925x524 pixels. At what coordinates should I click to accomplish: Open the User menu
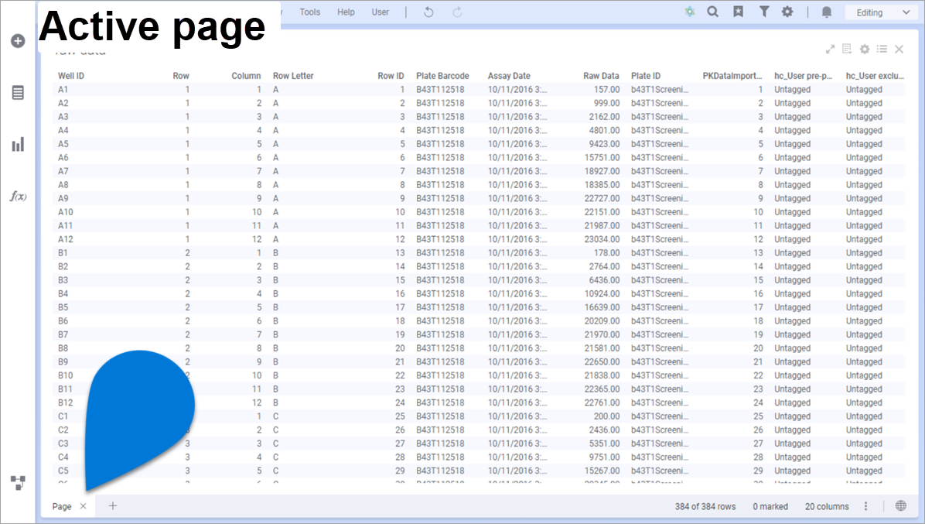(380, 12)
